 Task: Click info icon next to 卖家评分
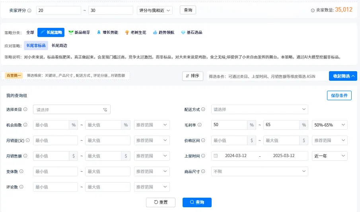(x=29, y=11)
